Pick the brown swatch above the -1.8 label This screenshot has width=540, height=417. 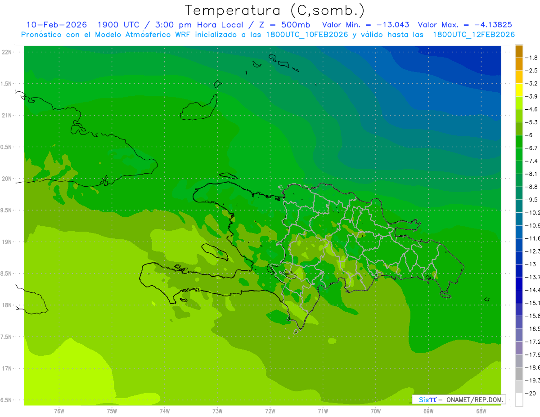519,52
